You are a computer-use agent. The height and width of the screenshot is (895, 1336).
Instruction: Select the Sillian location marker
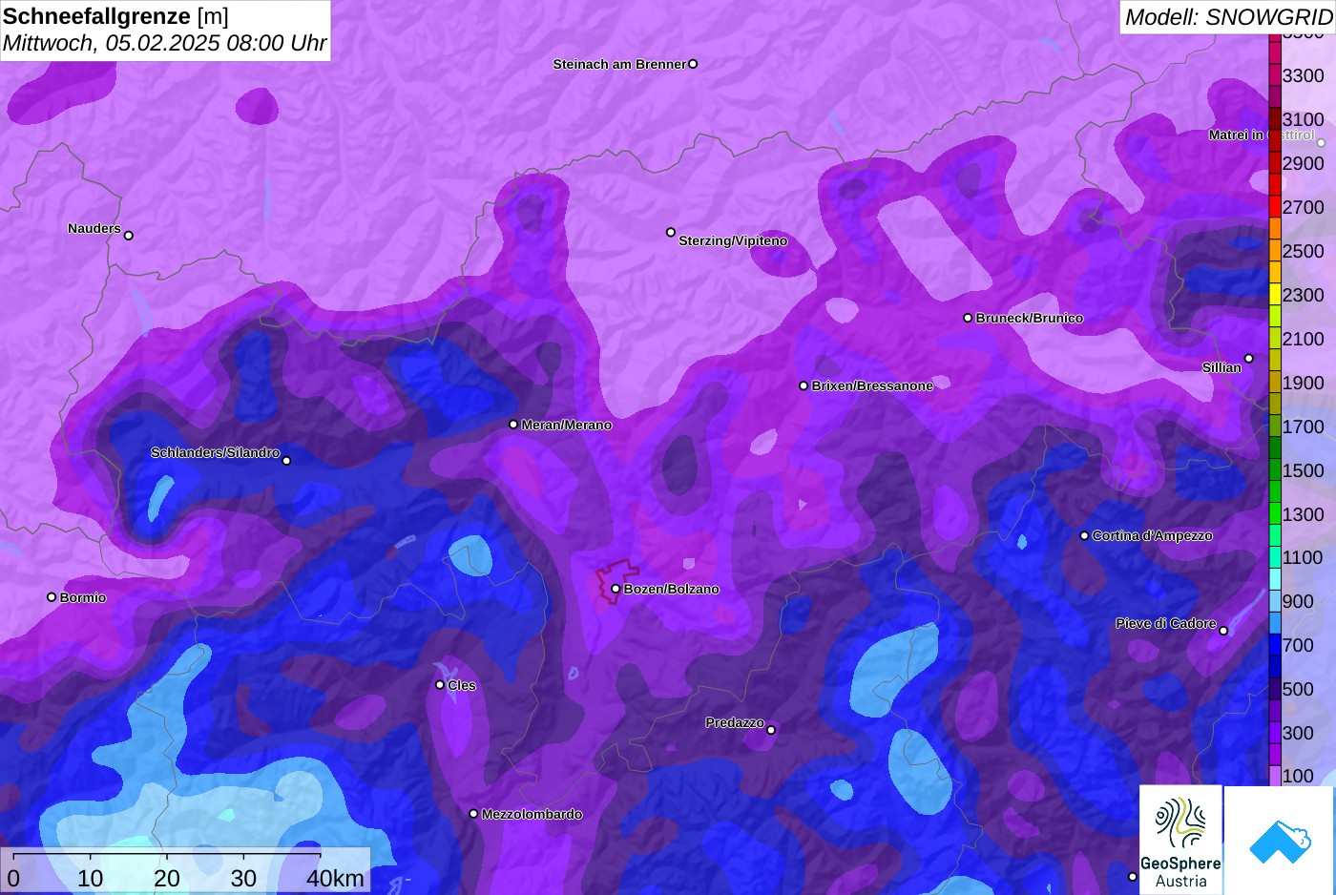[1249, 359]
